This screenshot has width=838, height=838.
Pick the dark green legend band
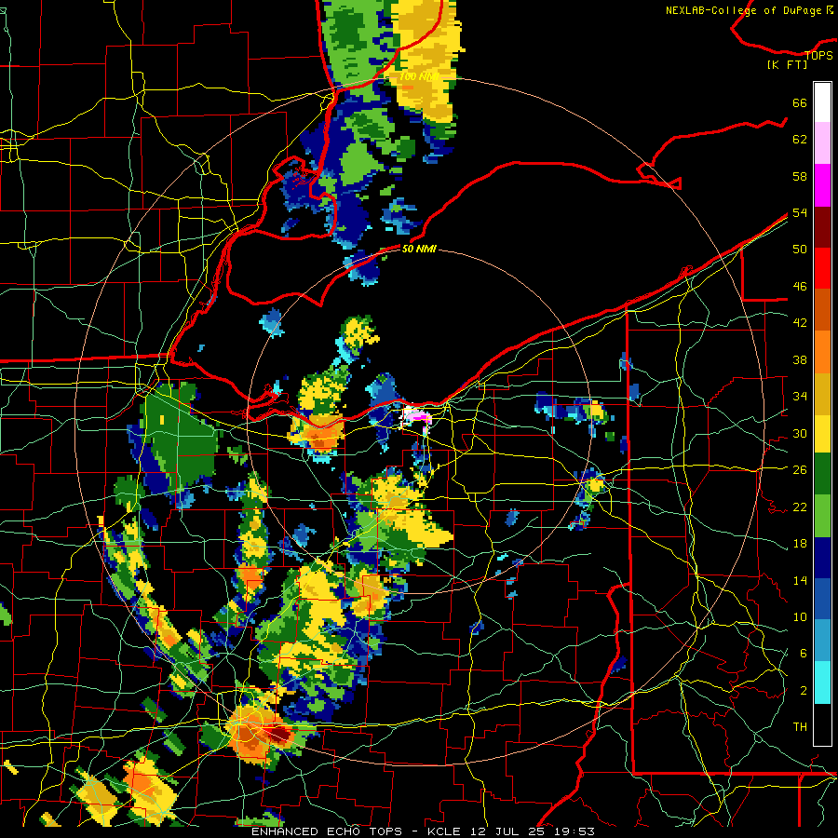pos(822,474)
